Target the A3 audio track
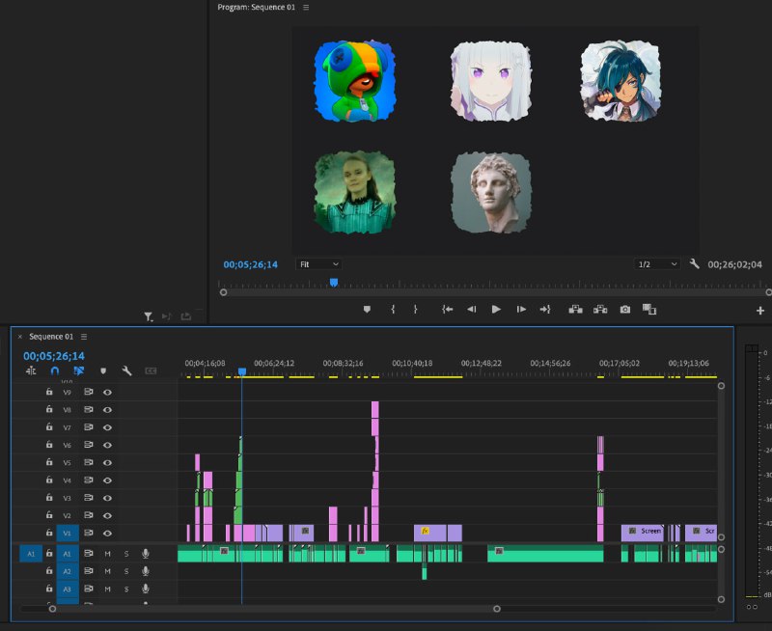The width and height of the screenshot is (772, 631). tap(68, 590)
